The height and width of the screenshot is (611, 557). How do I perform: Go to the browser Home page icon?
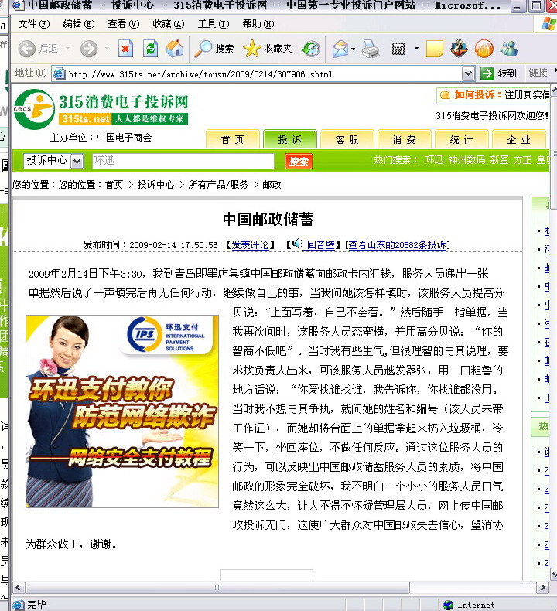pos(176,49)
